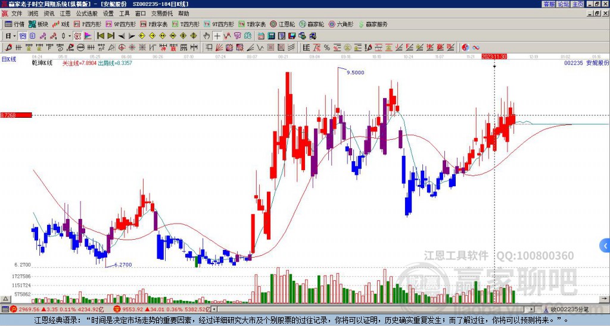Open the calculator icon
The image size is (610, 326).
click(x=272, y=36)
